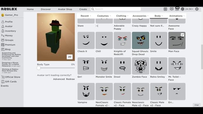This screenshot has height=114, width=203.
Task: Toggle the Man Face equipped checkmark
Action: 182,35
